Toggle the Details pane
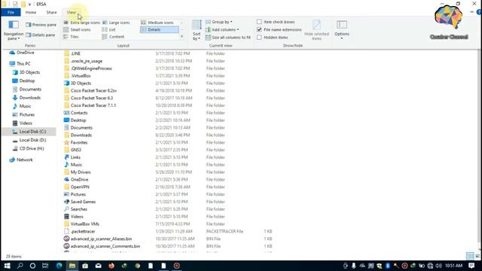 [41, 35]
